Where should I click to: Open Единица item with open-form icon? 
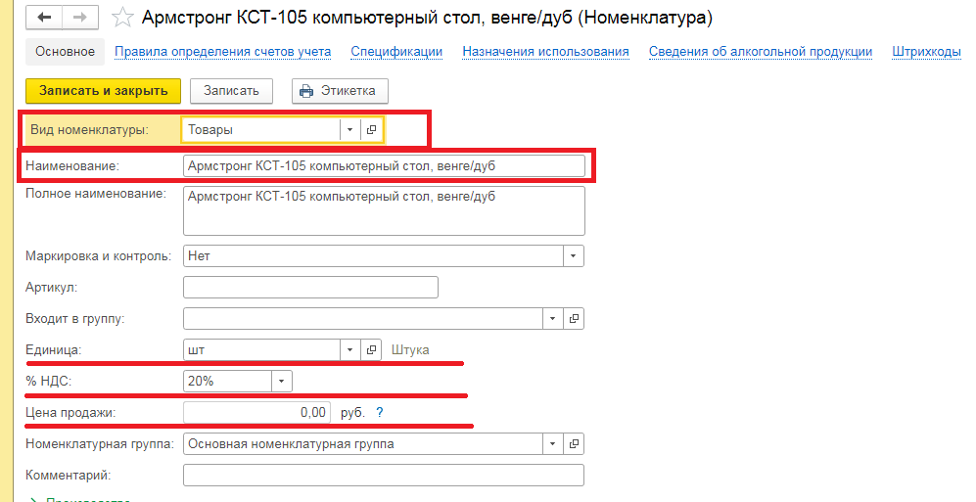tap(372, 349)
